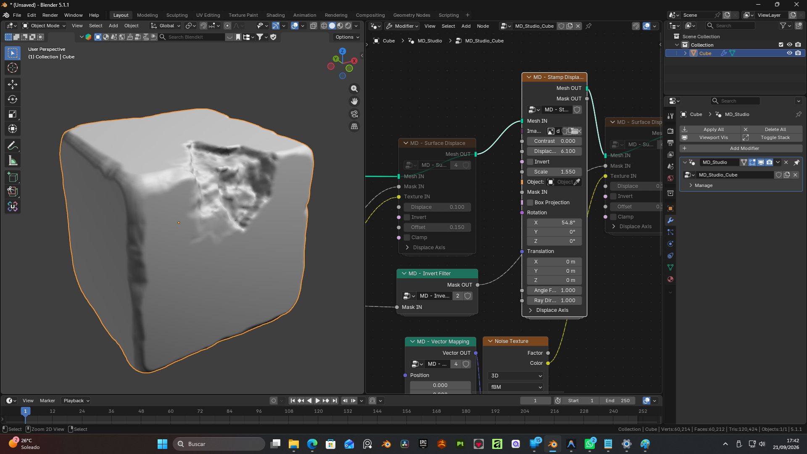Open the Material properties tab icon
The height and width of the screenshot is (454, 807).
[x=670, y=279]
